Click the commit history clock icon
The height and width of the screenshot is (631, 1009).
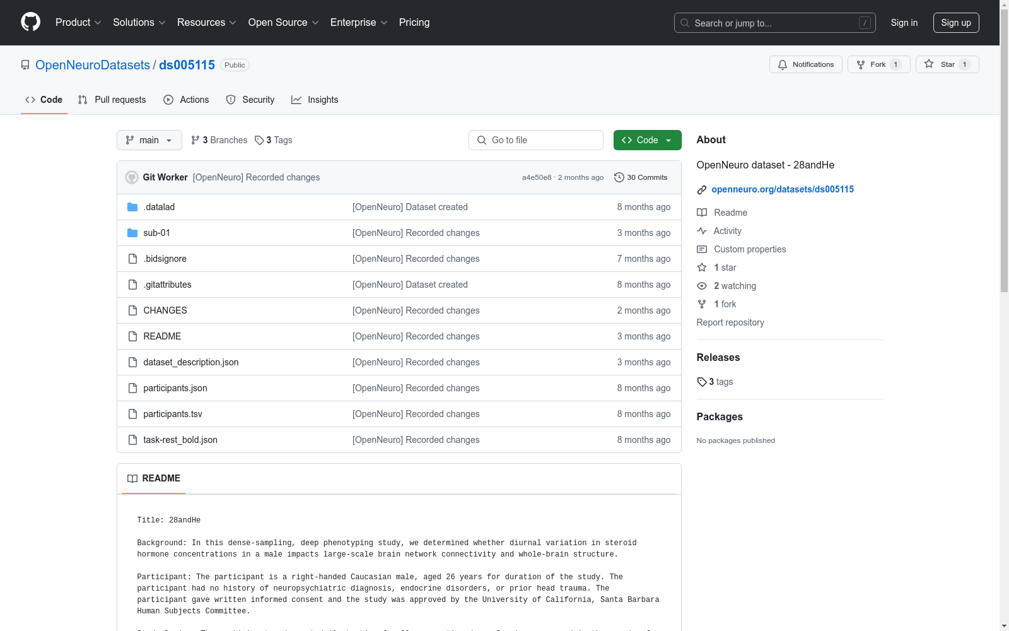pos(619,177)
